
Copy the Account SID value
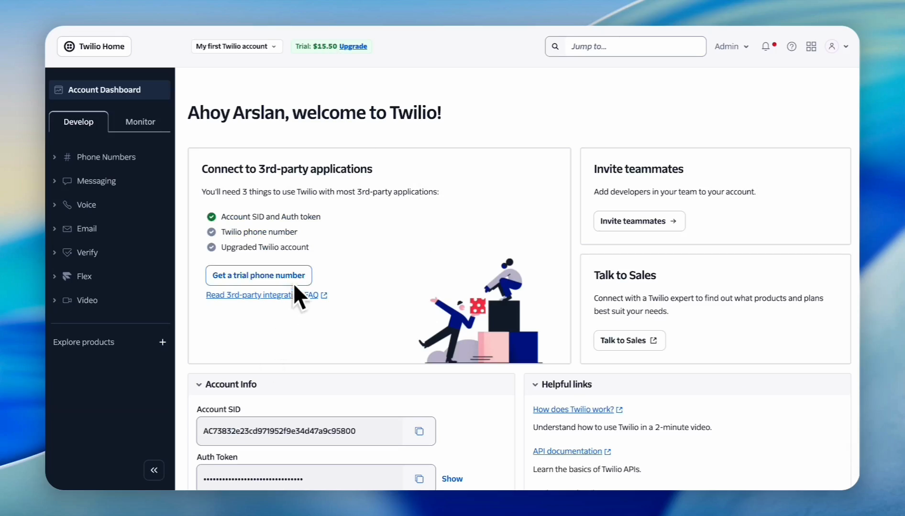point(419,431)
